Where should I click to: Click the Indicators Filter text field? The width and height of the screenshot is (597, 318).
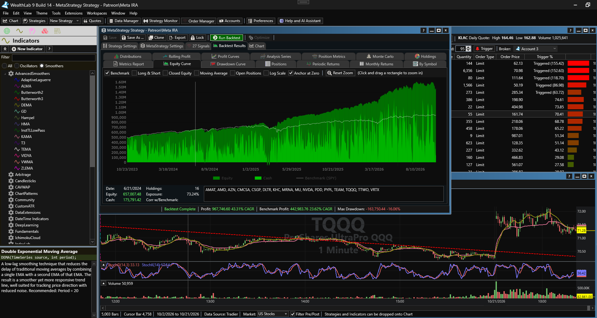click(x=54, y=57)
